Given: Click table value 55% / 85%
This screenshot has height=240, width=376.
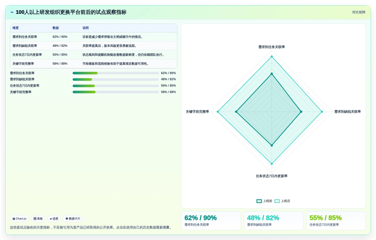Looking at the screenshot, I should pyautogui.click(x=60, y=55).
